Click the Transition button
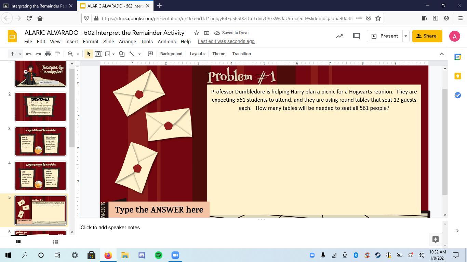The width and height of the screenshot is (467, 262). (x=241, y=54)
